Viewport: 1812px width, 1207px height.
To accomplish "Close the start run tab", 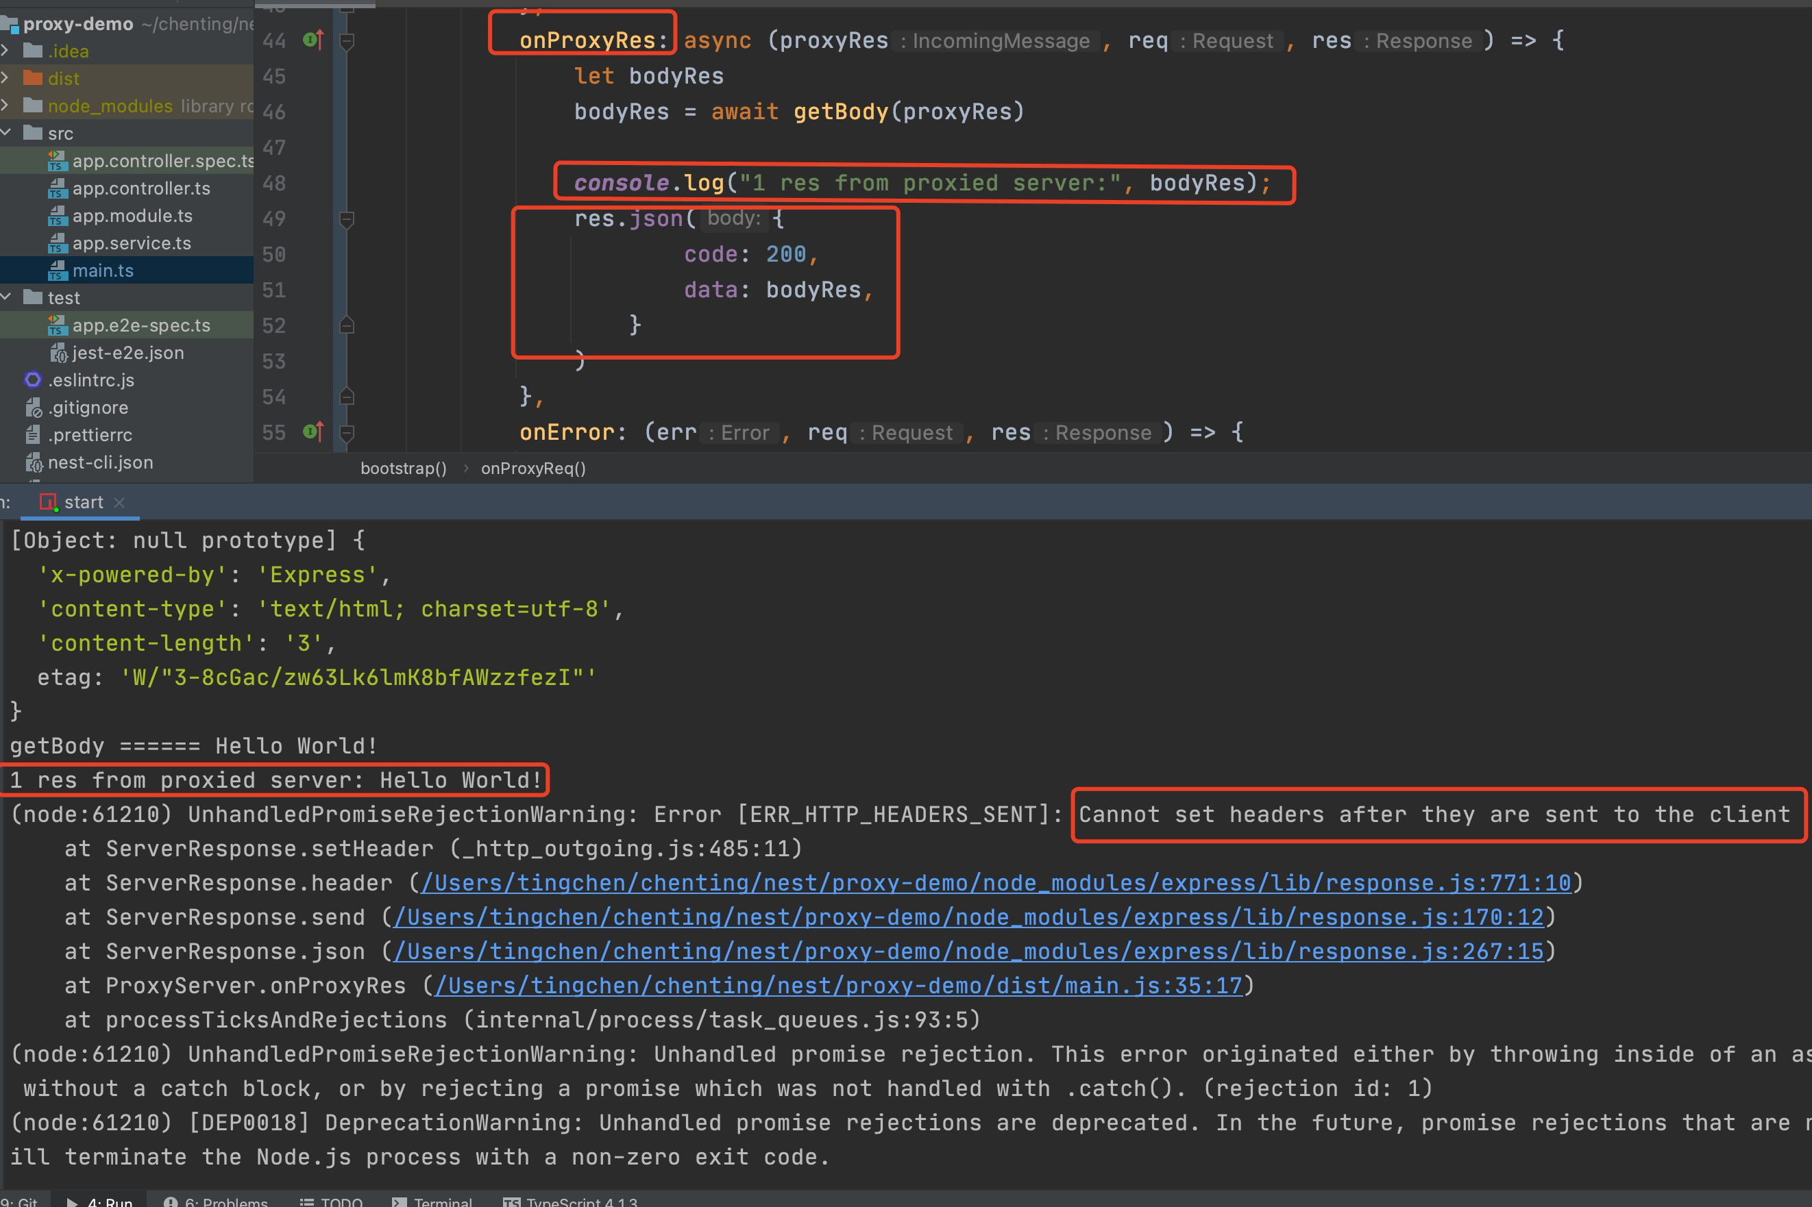I will pyautogui.click(x=119, y=503).
